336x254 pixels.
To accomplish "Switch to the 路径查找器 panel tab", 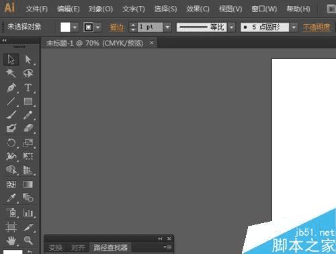I will pyautogui.click(x=110, y=247).
